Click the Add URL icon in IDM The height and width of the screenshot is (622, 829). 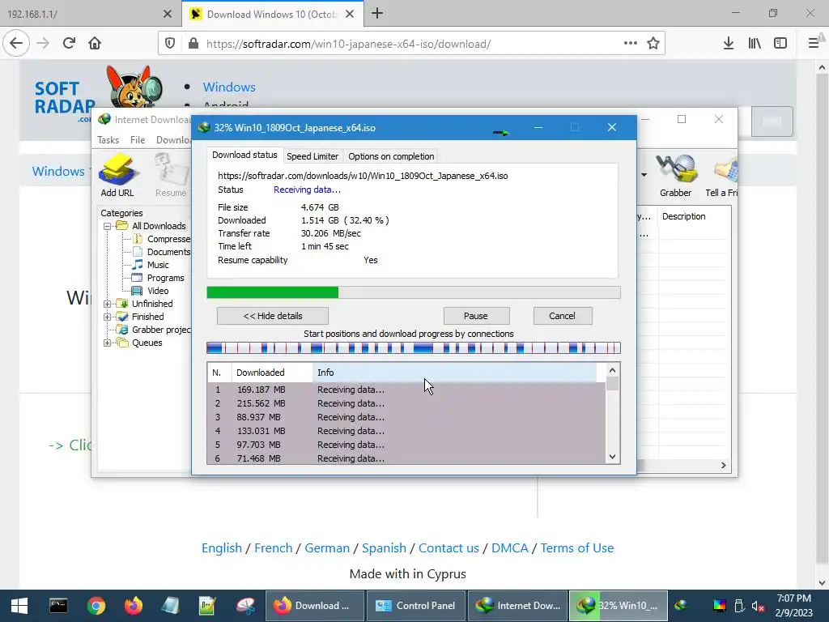point(117,175)
